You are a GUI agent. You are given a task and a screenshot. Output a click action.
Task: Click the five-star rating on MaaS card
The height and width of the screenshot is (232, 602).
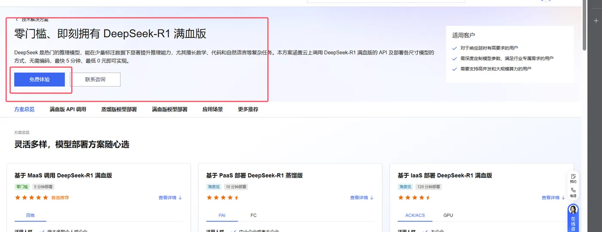[x=31, y=198]
